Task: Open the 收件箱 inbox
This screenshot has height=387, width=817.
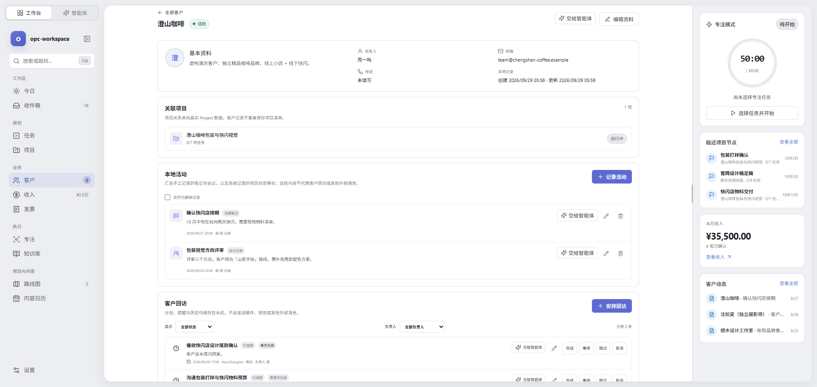Action: [52, 105]
